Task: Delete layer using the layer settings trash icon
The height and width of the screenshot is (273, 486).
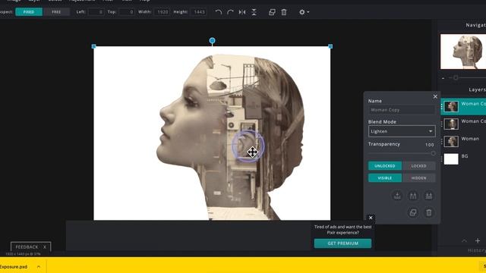Action: 428,212
